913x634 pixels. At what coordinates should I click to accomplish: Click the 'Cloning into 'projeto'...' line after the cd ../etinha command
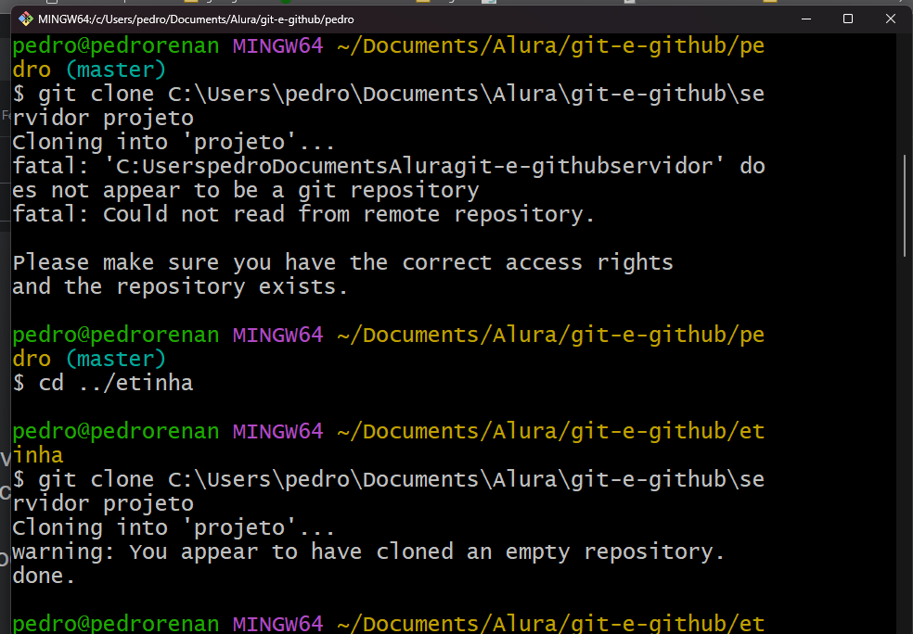(x=174, y=528)
